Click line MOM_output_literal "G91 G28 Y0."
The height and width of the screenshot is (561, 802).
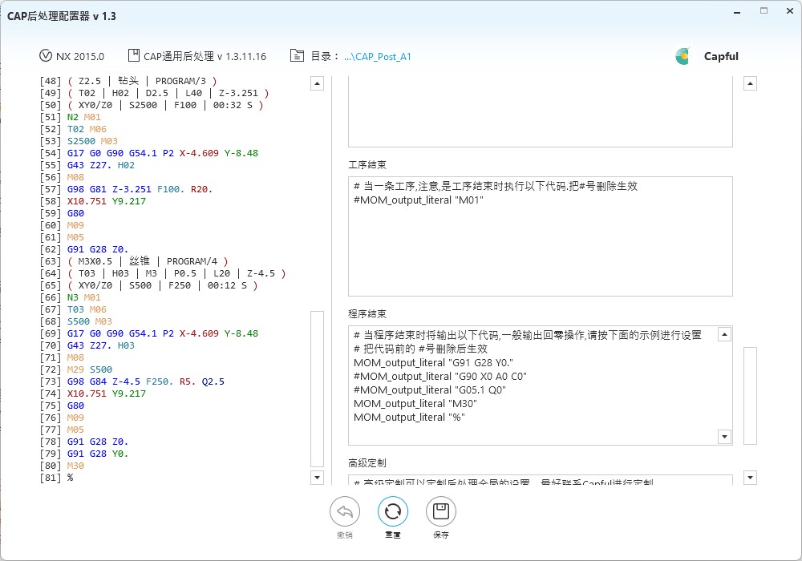point(433,363)
